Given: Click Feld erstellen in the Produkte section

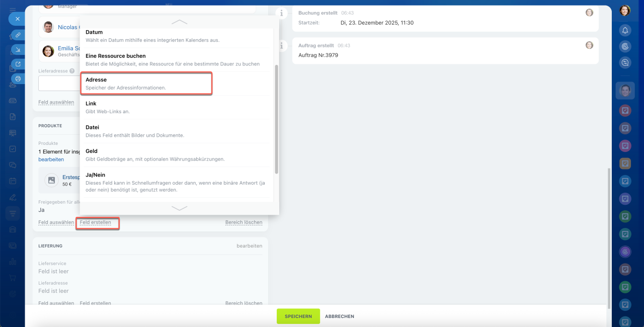Looking at the screenshot, I should pyautogui.click(x=96, y=222).
